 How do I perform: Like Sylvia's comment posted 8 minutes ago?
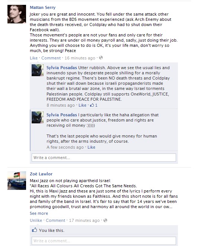coord(82,105)
